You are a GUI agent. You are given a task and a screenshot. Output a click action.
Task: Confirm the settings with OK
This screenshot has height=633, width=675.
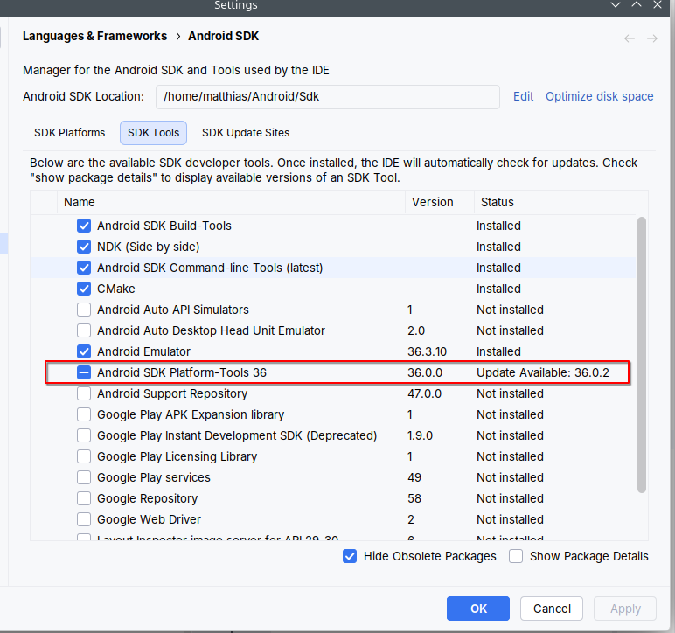point(478,609)
